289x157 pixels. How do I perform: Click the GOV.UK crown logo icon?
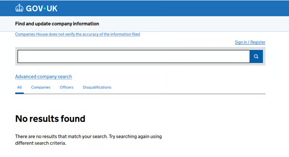[x=20, y=8]
